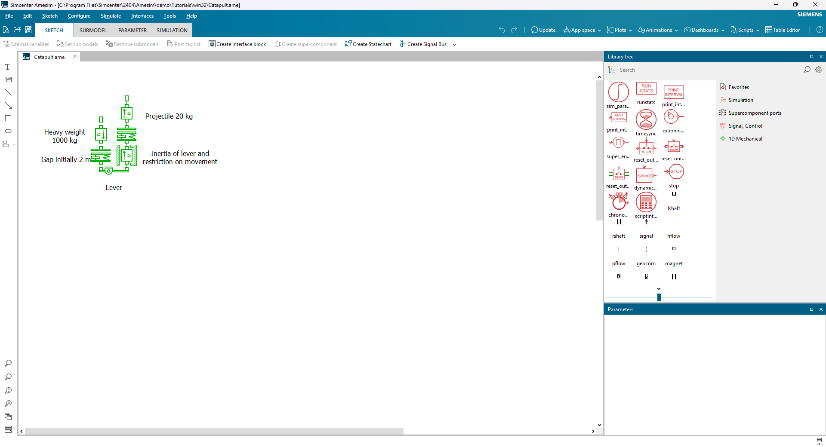Pick the stop sign component icon

[674, 172]
